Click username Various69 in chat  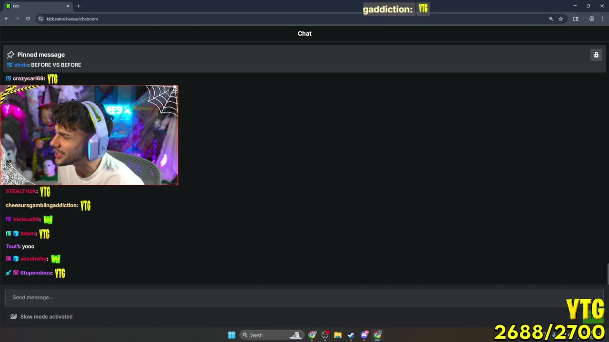click(x=26, y=219)
